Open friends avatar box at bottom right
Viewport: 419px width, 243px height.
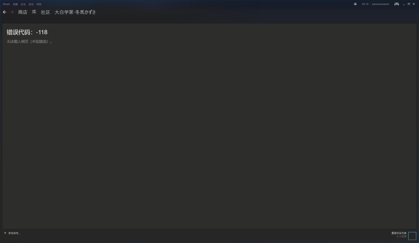(x=412, y=236)
